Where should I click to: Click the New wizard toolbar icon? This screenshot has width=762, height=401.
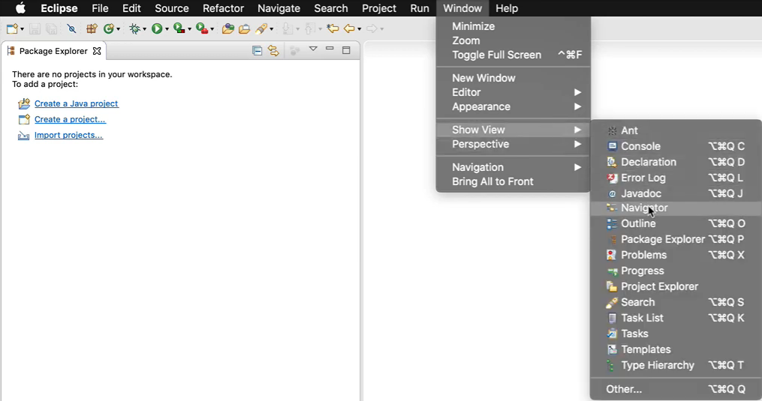12,28
